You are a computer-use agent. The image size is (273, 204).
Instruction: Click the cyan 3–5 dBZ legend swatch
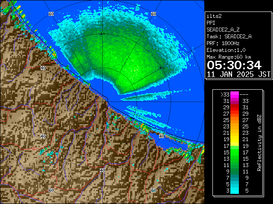235,191
